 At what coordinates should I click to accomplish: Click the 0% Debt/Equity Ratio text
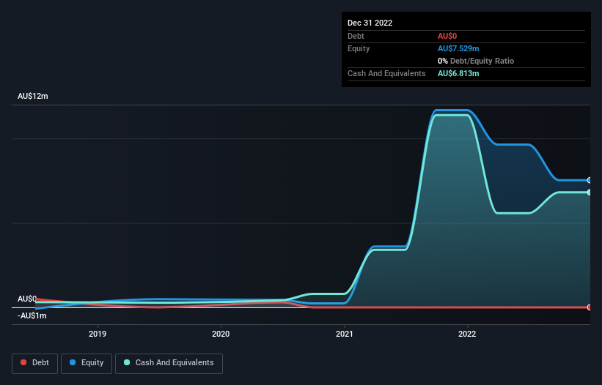(476, 61)
